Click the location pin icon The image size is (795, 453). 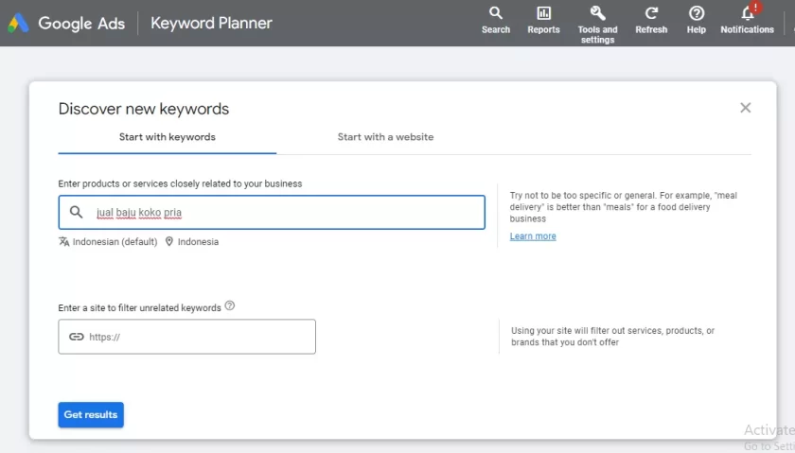[168, 241]
